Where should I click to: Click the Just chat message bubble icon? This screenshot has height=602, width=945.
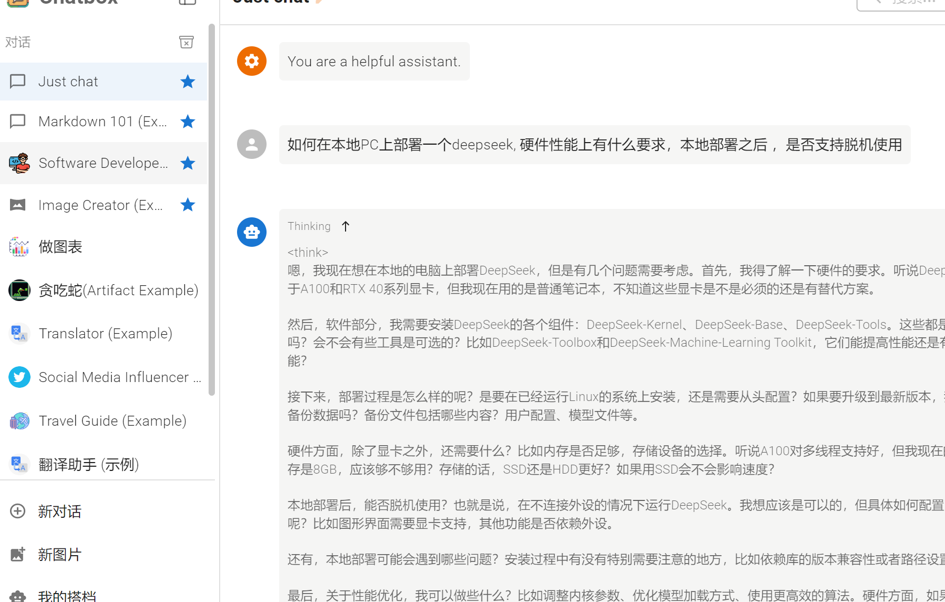[18, 82]
